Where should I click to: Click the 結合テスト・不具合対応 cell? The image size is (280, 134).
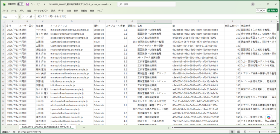pyautogui.click(x=155, y=121)
